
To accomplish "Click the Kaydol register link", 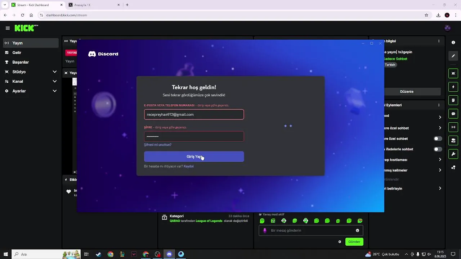I will 189,166.
